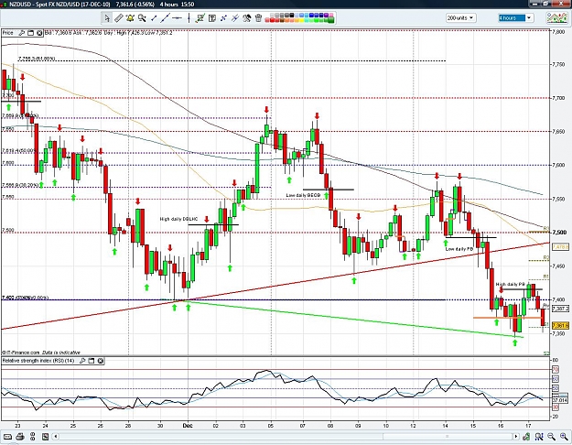572x445 pixels.
Task: Select the cursor pointer tool
Action: tap(106, 18)
